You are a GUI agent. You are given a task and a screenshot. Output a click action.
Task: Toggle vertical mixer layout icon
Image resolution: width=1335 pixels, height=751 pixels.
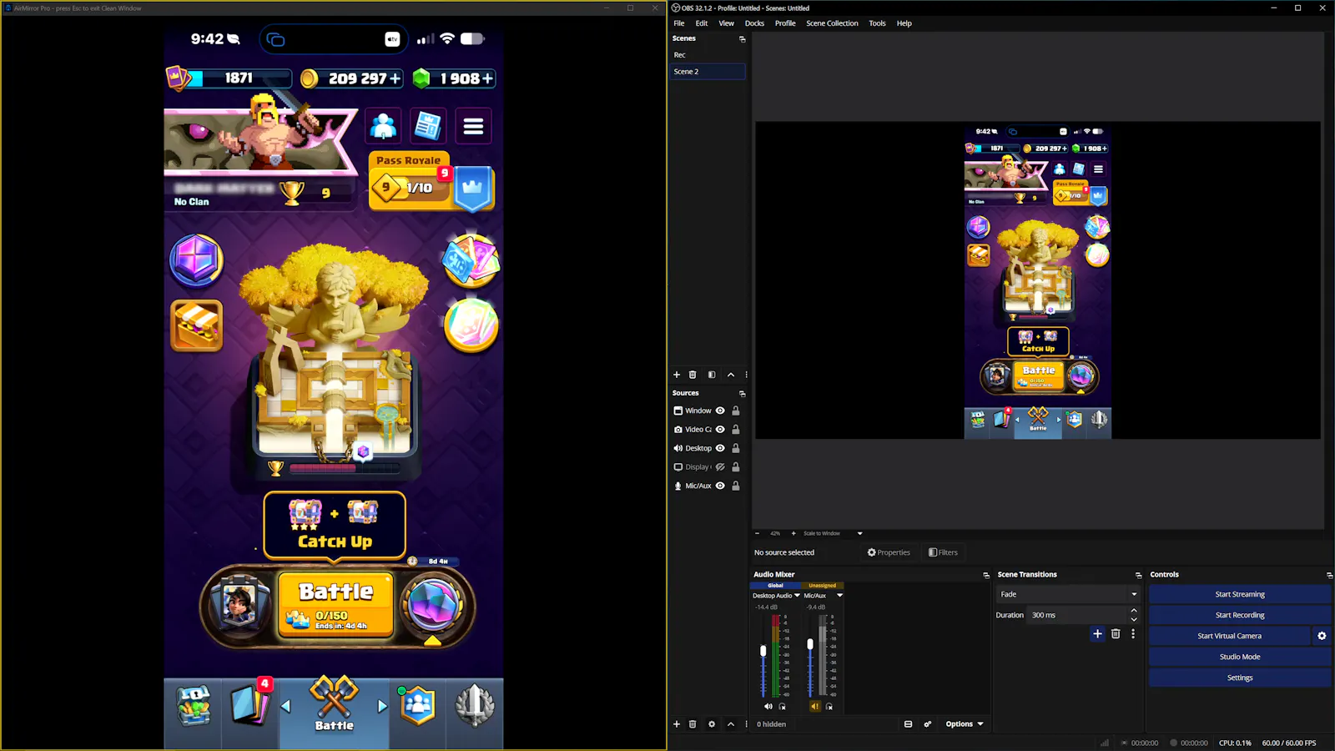click(908, 724)
